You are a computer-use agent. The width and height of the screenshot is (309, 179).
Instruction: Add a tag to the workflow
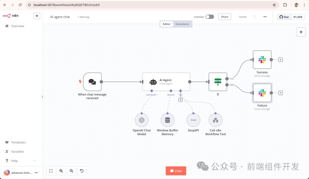click(x=83, y=17)
